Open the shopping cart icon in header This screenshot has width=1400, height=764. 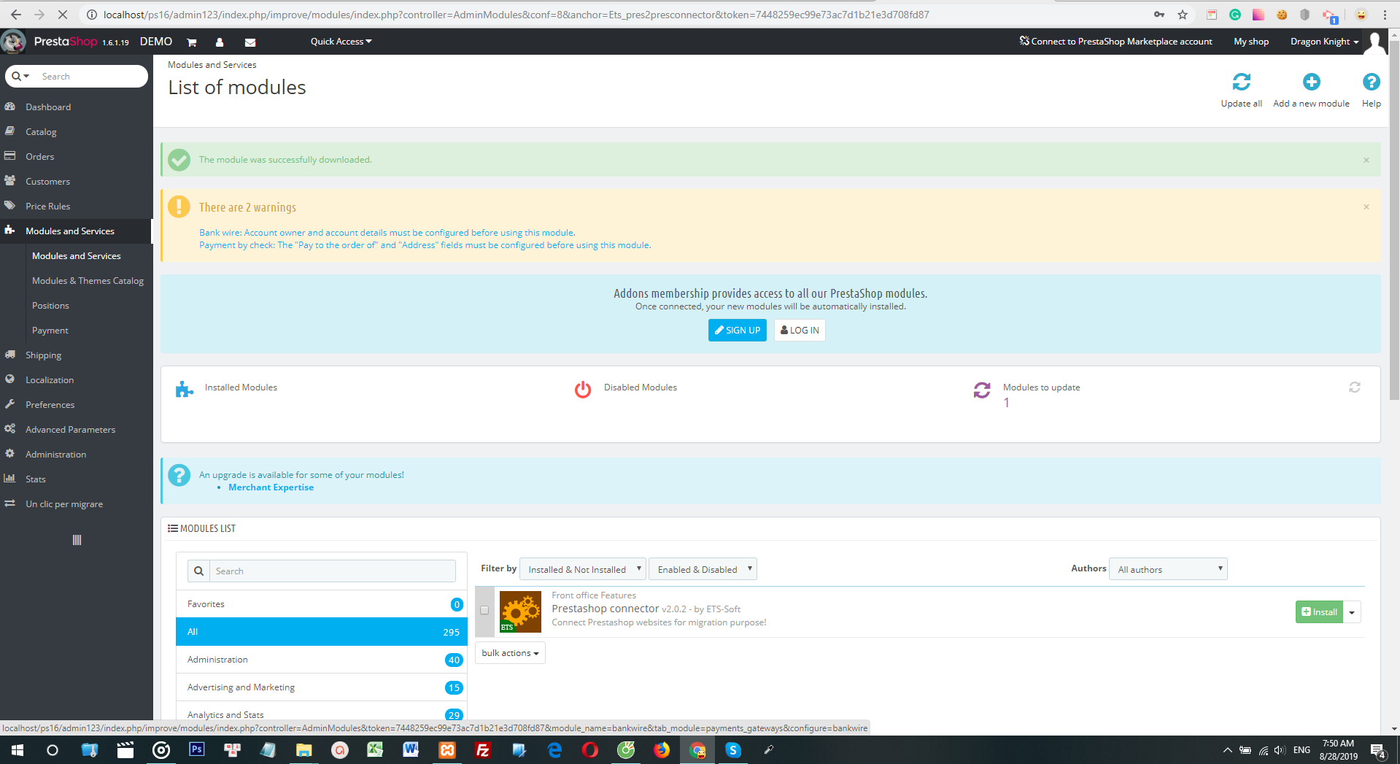pyautogui.click(x=192, y=42)
